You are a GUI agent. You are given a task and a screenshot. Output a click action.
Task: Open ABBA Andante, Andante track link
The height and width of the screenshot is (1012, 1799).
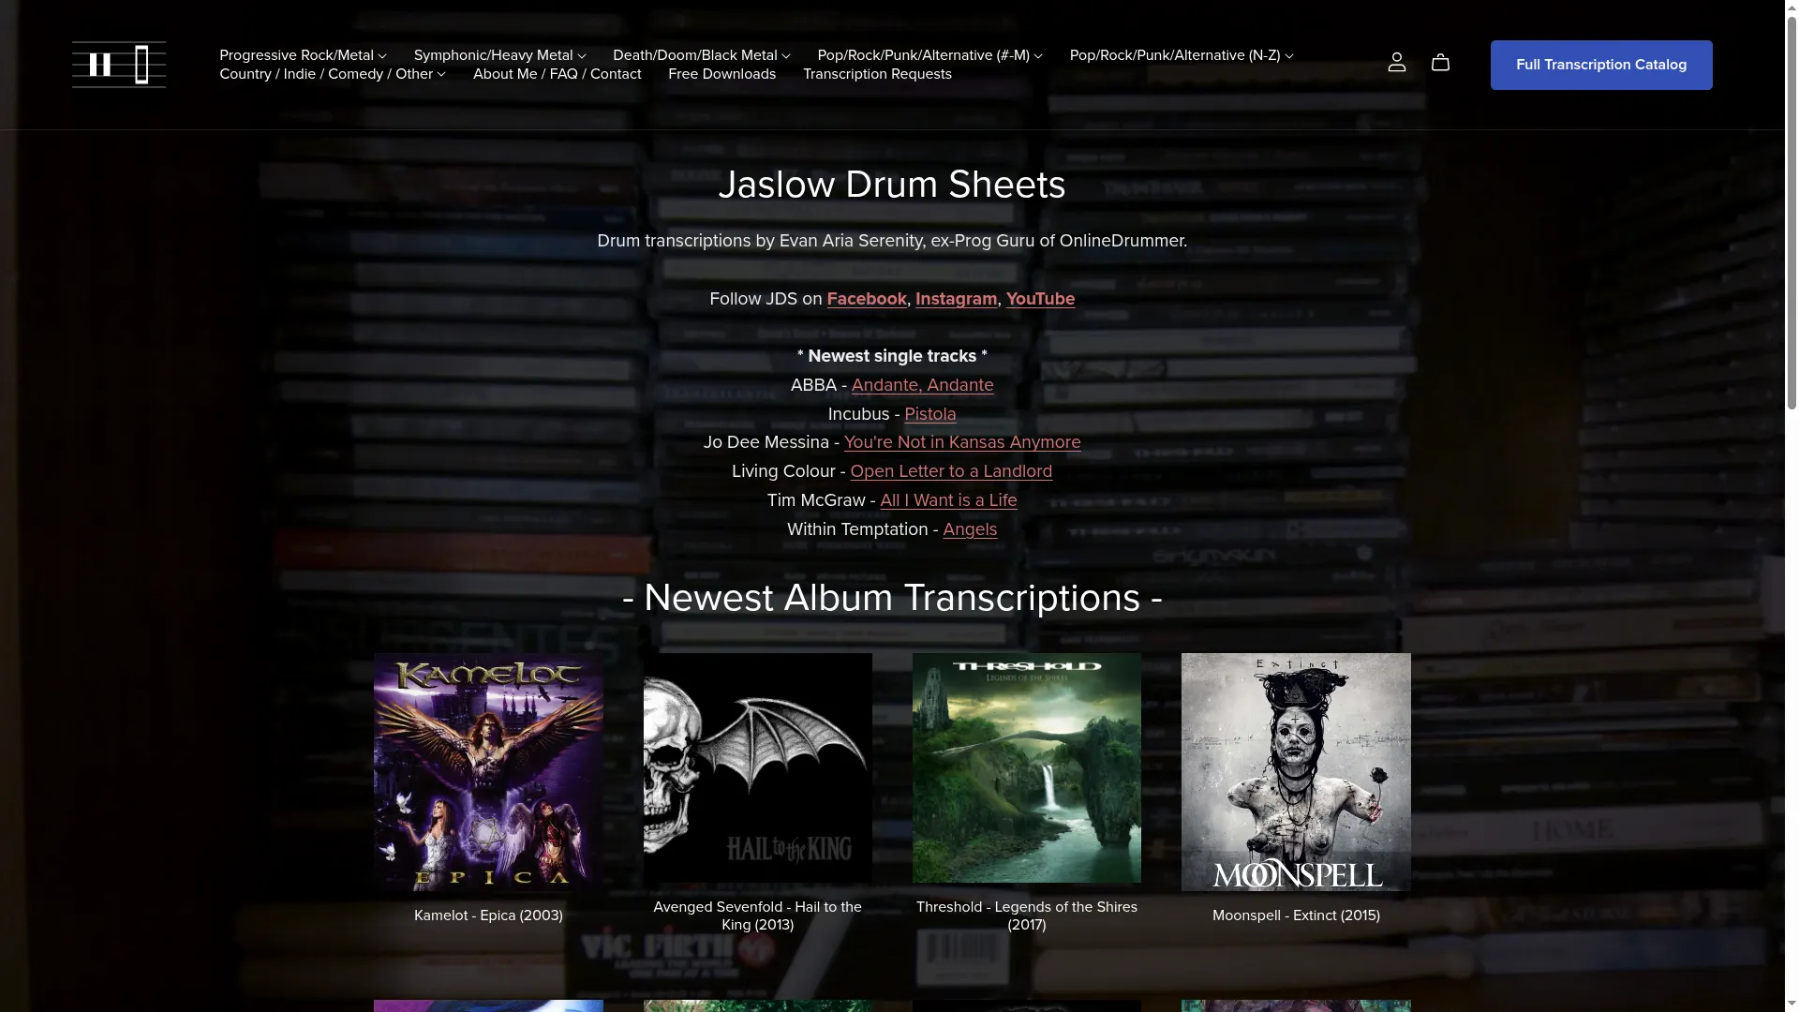tap(922, 385)
